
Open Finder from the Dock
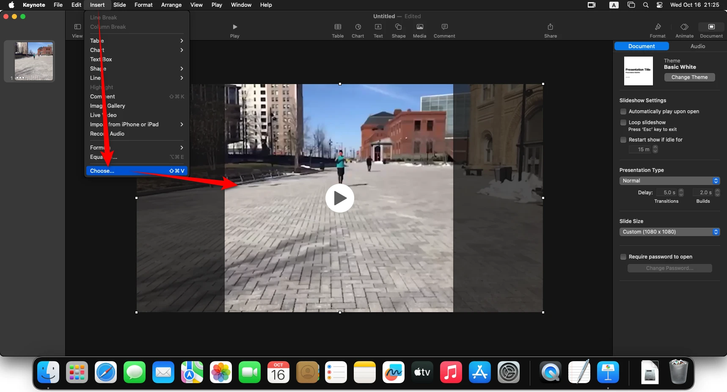pos(48,373)
